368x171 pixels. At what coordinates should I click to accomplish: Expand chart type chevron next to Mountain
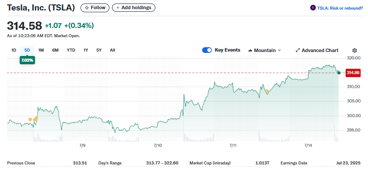click(x=279, y=50)
